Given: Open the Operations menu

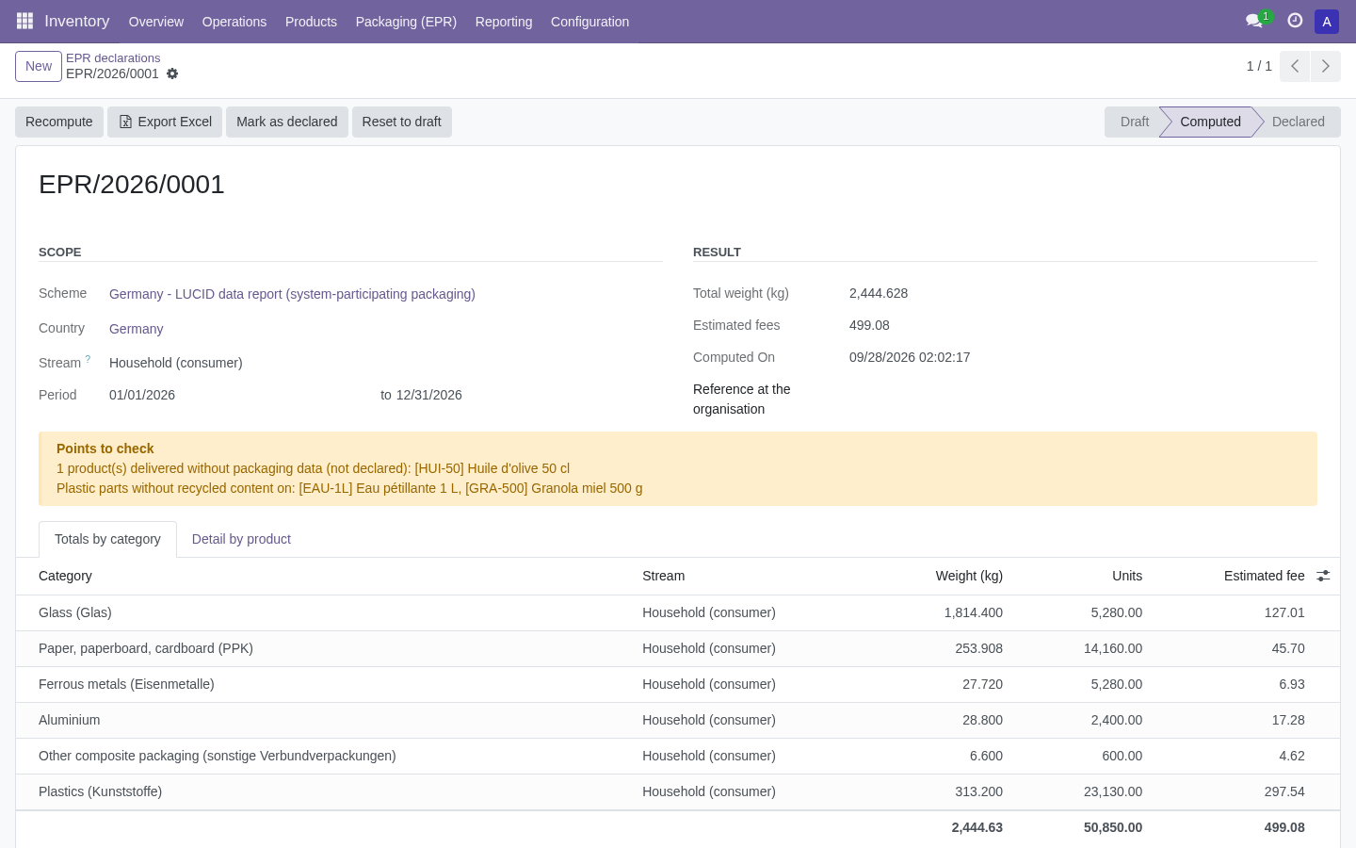Looking at the screenshot, I should click(234, 22).
